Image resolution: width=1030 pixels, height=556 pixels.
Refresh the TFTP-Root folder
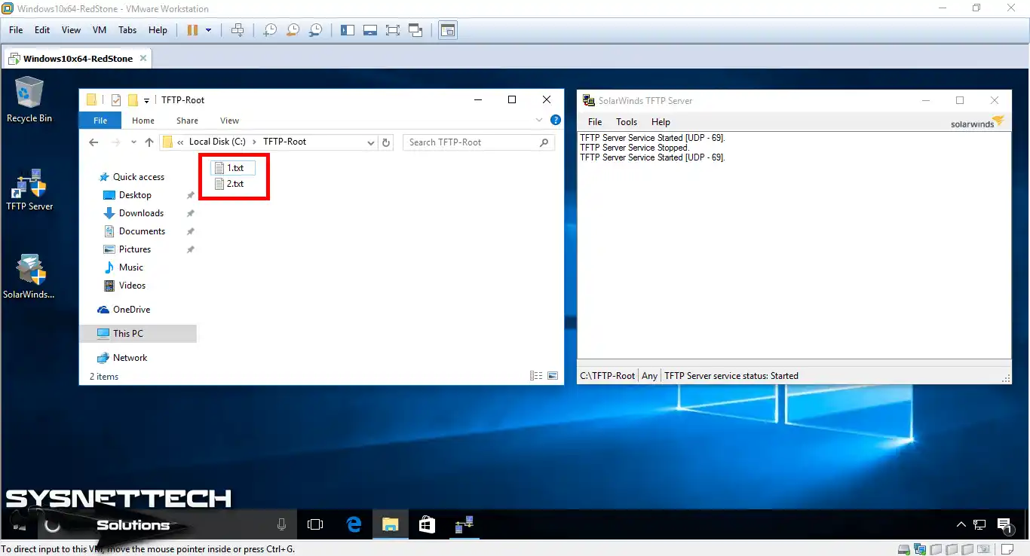[x=386, y=142]
